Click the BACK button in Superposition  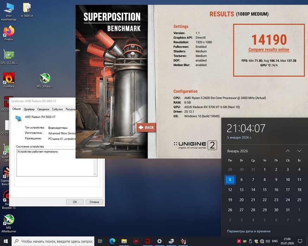[x=146, y=128]
